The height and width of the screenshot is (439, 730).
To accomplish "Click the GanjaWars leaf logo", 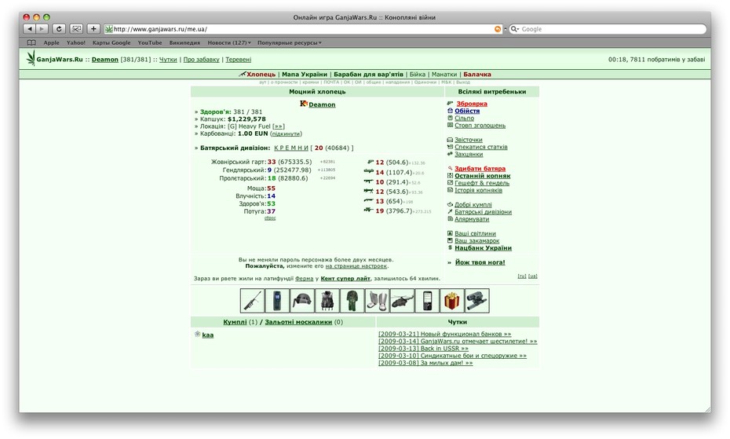I will (x=31, y=59).
